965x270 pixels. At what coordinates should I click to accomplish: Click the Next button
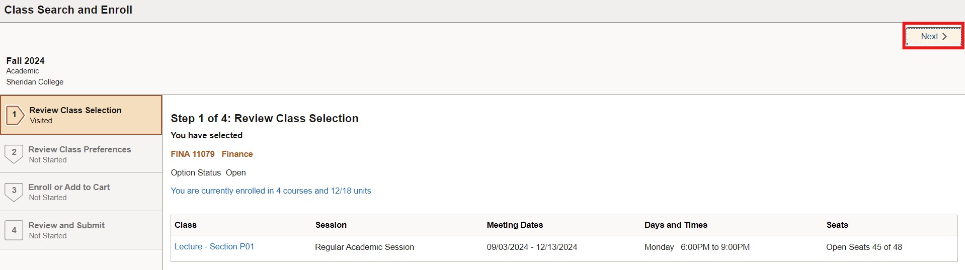coord(933,36)
